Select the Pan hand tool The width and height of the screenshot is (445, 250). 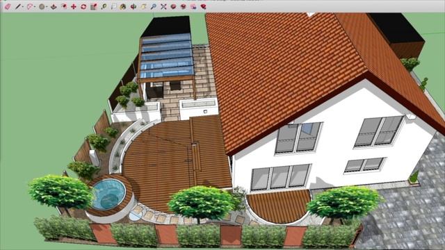143,6
